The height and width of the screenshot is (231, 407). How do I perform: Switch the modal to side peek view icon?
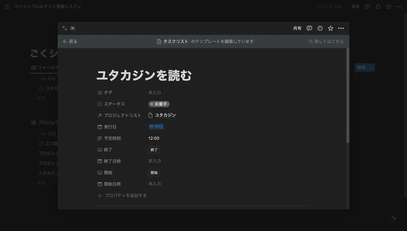73,28
